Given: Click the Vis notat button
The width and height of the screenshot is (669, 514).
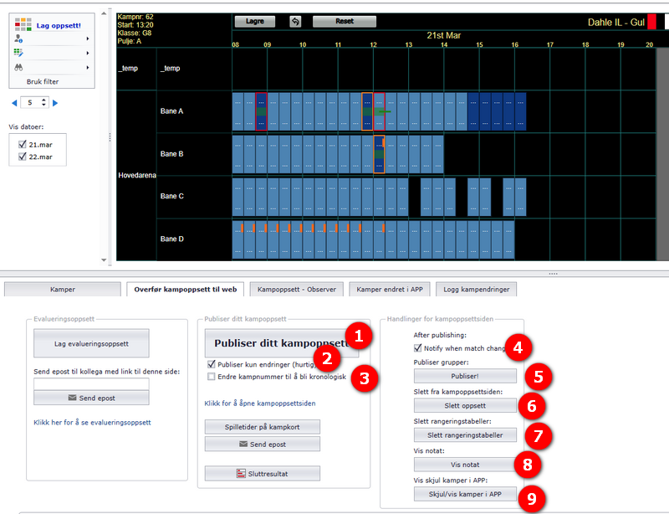Looking at the screenshot, I should tap(465, 465).
